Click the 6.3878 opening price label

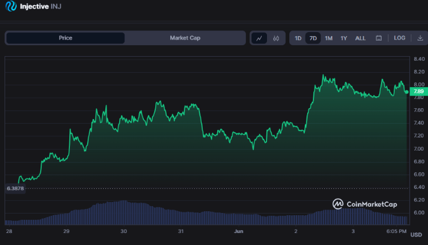click(15, 188)
